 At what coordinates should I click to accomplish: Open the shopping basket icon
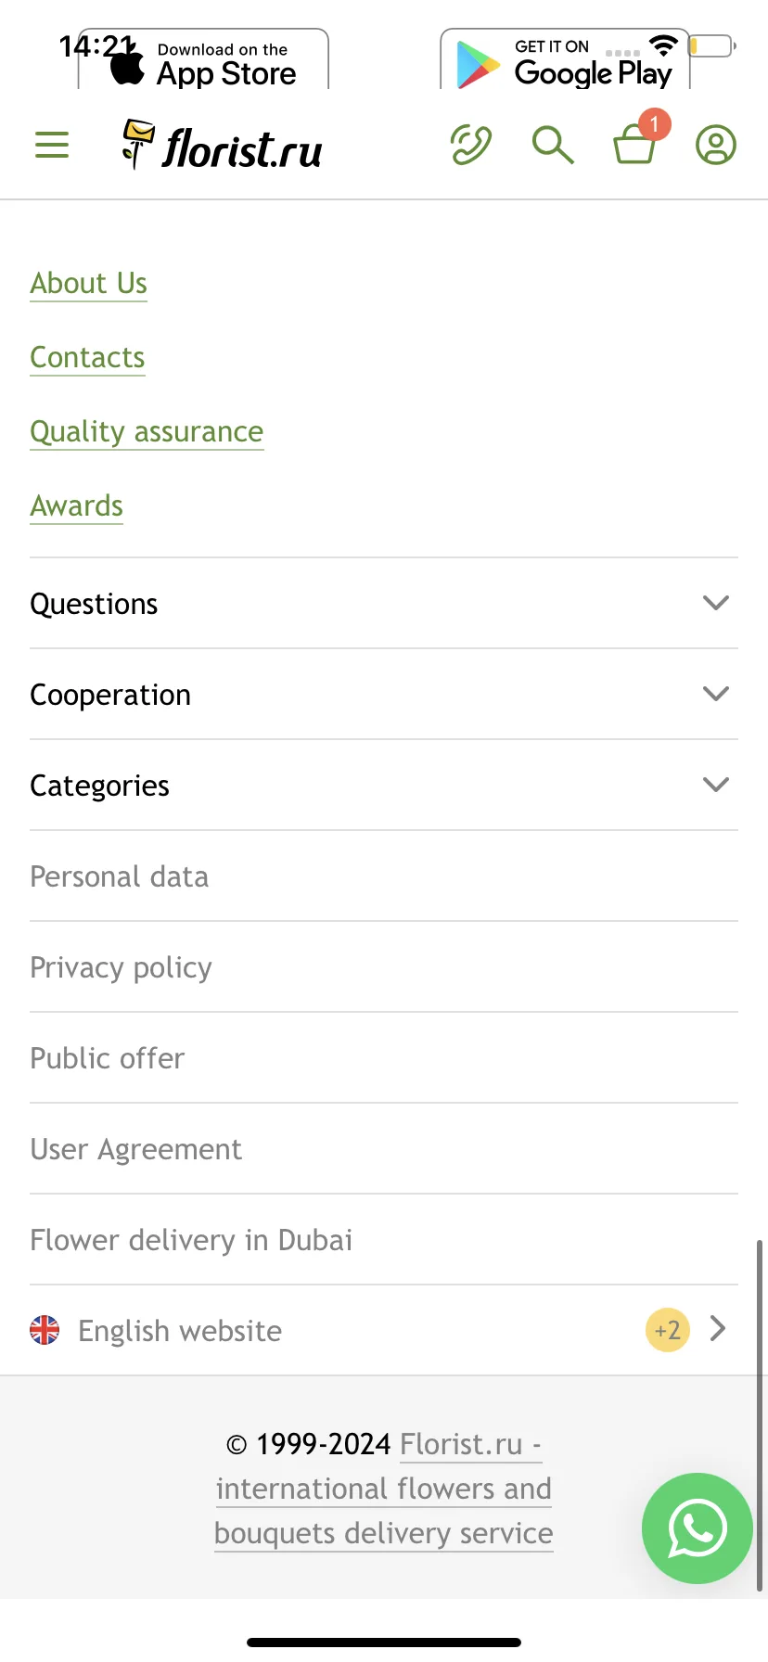635,144
